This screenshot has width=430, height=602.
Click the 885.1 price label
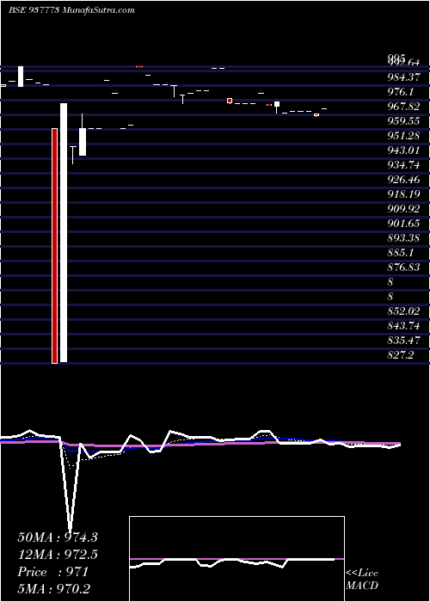[x=399, y=253]
